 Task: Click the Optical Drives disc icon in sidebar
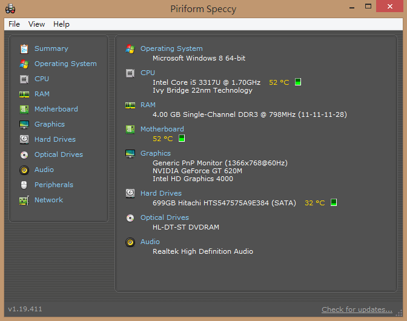click(x=24, y=155)
